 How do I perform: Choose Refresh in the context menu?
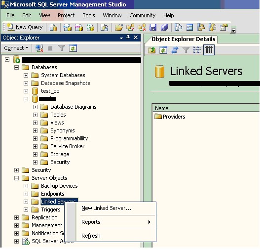(x=111, y=236)
